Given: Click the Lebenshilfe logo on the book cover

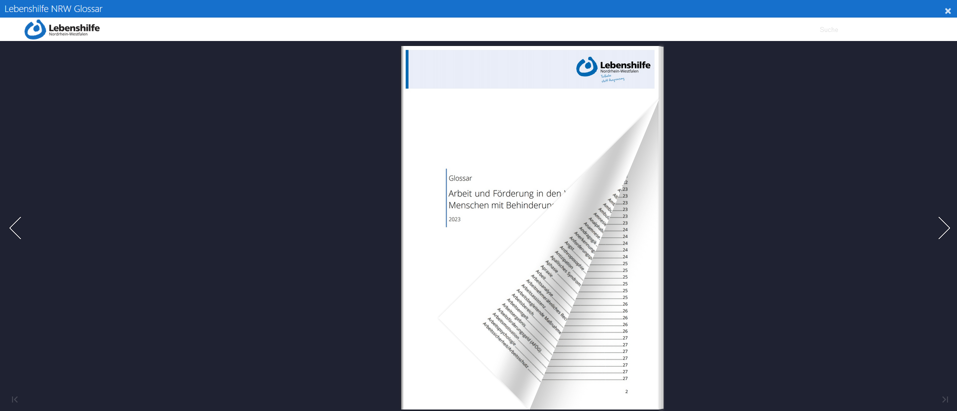Looking at the screenshot, I should pos(613,67).
